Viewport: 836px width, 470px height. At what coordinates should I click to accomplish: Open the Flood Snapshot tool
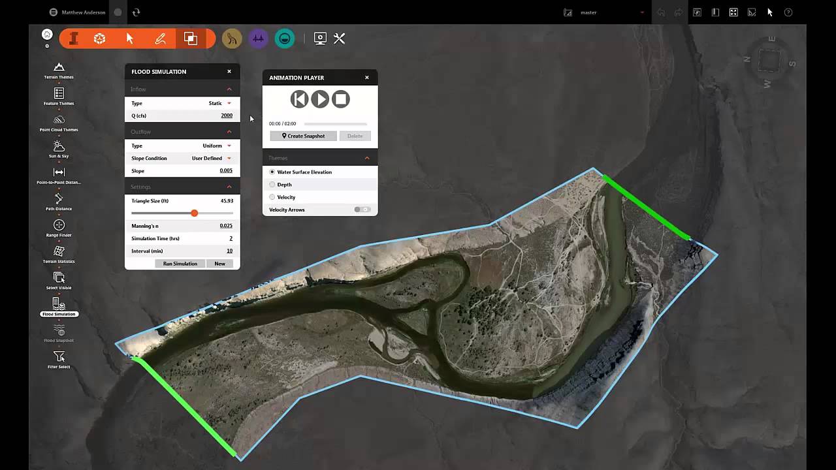point(59,334)
